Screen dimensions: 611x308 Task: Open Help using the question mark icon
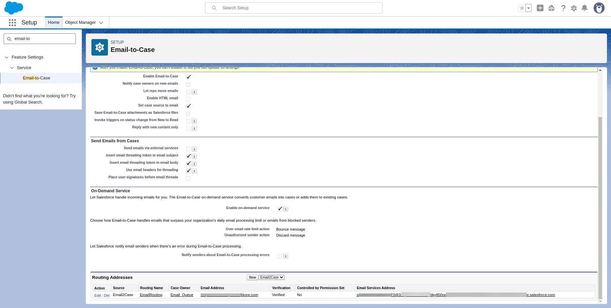coord(563,8)
